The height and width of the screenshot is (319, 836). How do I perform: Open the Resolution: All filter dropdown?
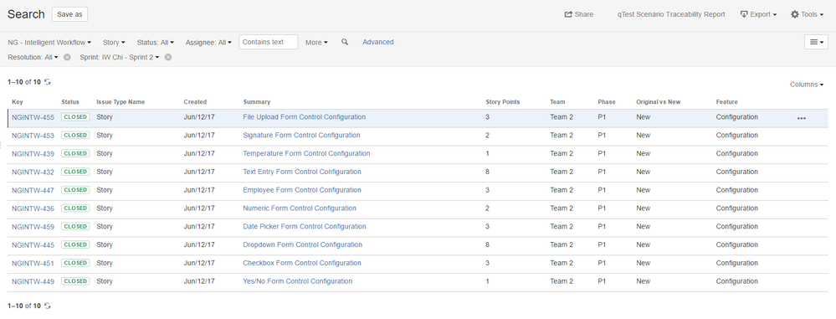click(33, 57)
